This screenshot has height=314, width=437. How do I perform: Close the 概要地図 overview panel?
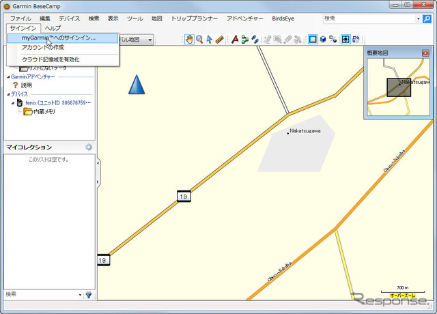pyautogui.click(x=425, y=53)
